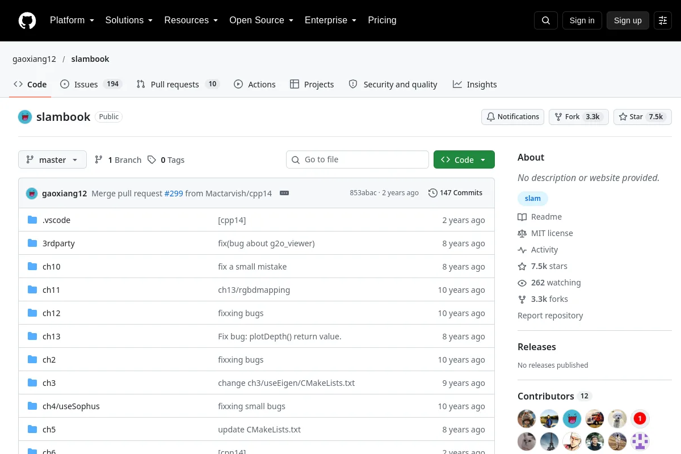This screenshot has height=454, width=681.
Task: Click the GitHub logo icon
Action: pos(27,20)
